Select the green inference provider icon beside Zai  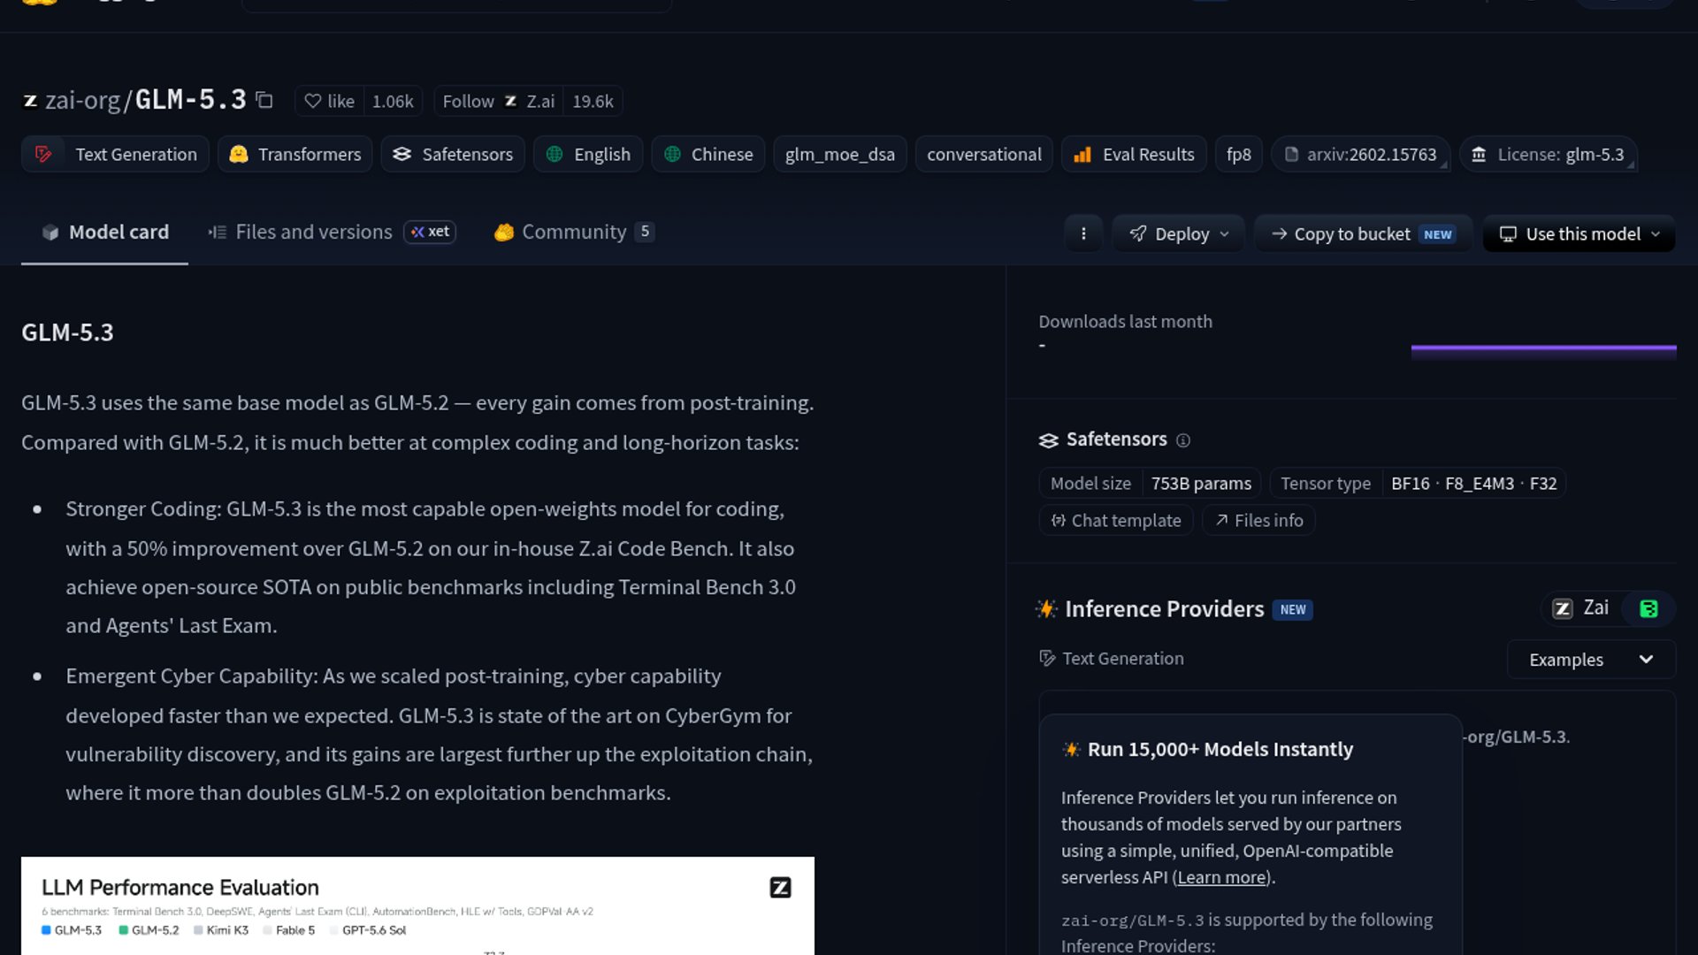[1648, 608]
